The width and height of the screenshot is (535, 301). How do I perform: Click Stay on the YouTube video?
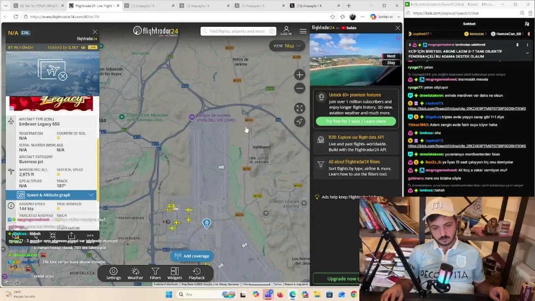[x=391, y=63]
